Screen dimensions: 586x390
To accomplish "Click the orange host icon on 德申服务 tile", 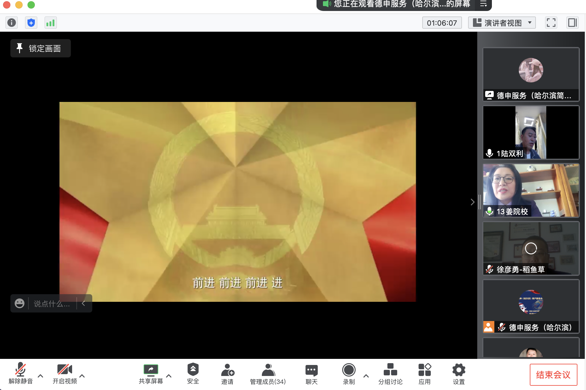I will (489, 327).
